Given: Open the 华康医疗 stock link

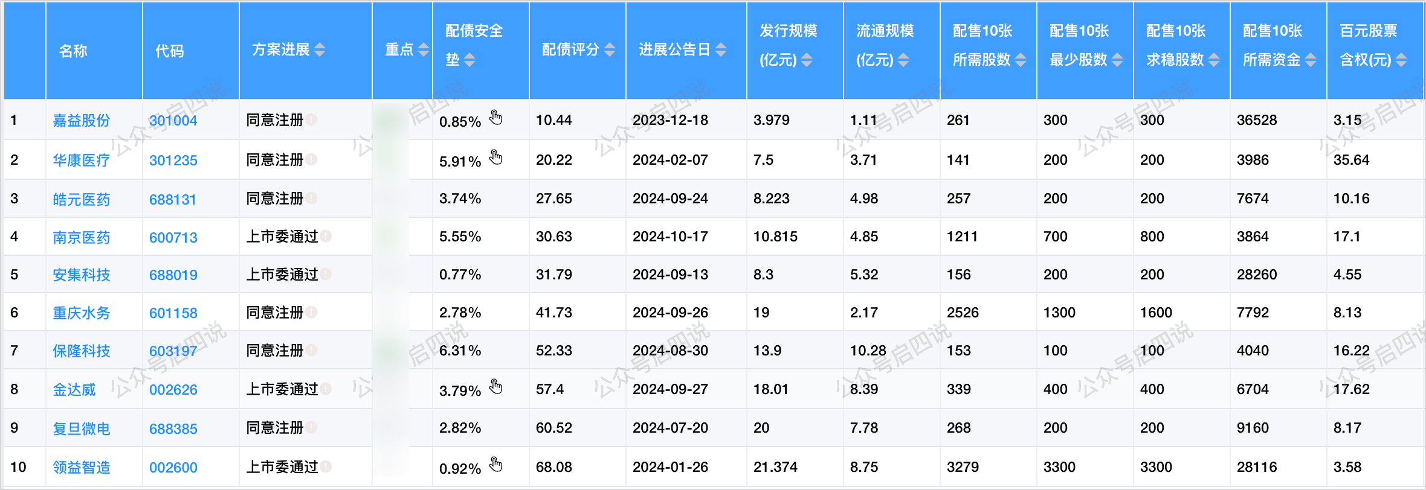Looking at the screenshot, I should [x=81, y=161].
